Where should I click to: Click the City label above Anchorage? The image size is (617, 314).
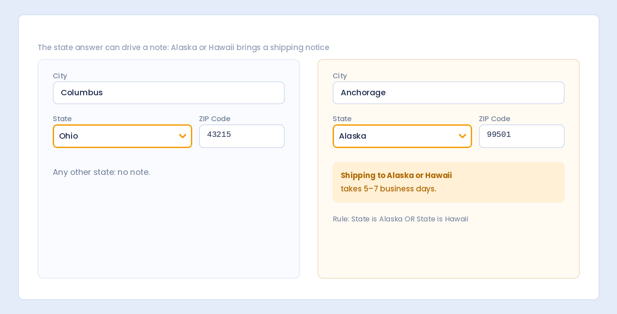[x=340, y=76]
